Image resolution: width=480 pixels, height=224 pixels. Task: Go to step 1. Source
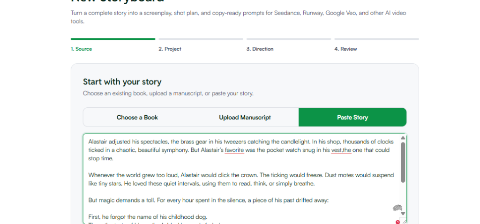(x=81, y=49)
